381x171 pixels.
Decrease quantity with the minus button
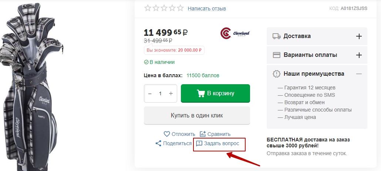pyautogui.click(x=150, y=94)
